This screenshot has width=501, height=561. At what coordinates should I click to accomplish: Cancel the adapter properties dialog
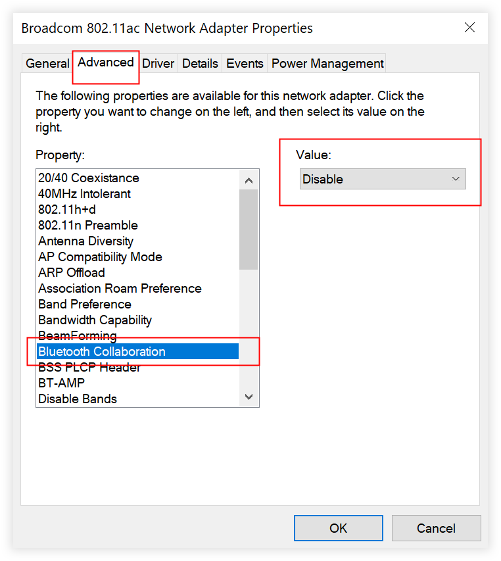(437, 528)
